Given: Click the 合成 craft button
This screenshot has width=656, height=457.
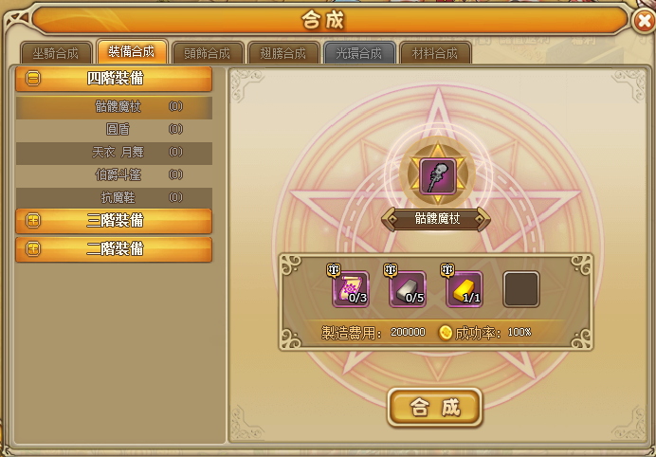Looking at the screenshot, I should click(x=435, y=407).
